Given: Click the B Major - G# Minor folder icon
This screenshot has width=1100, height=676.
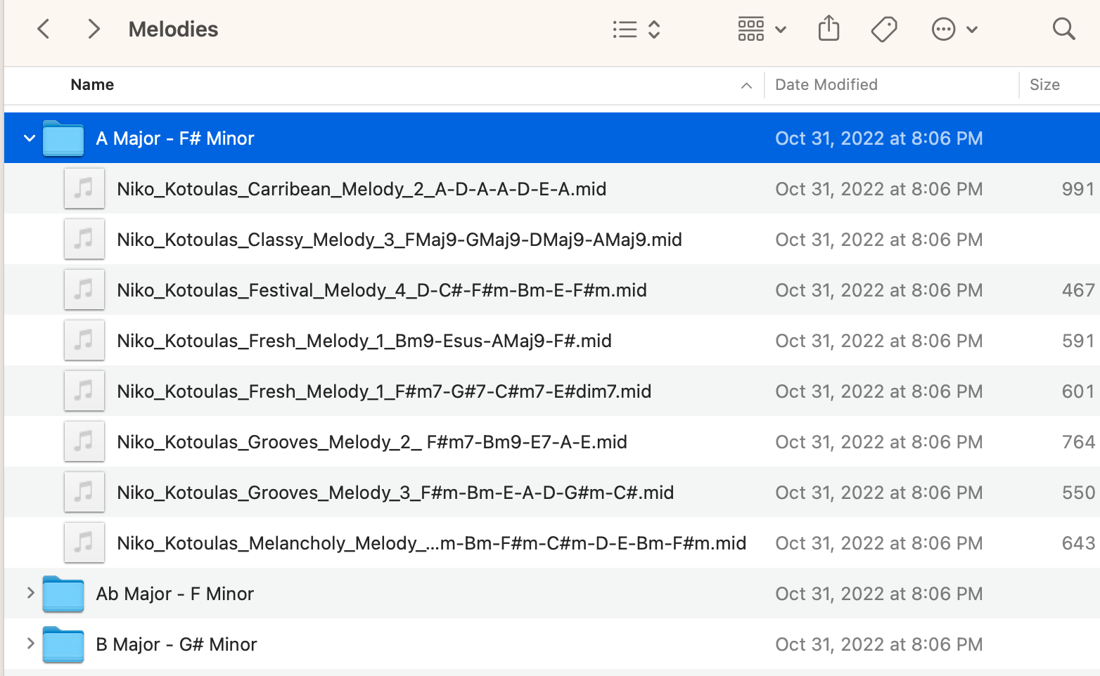Looking at the screenshot, I should (x=63, y=644).
